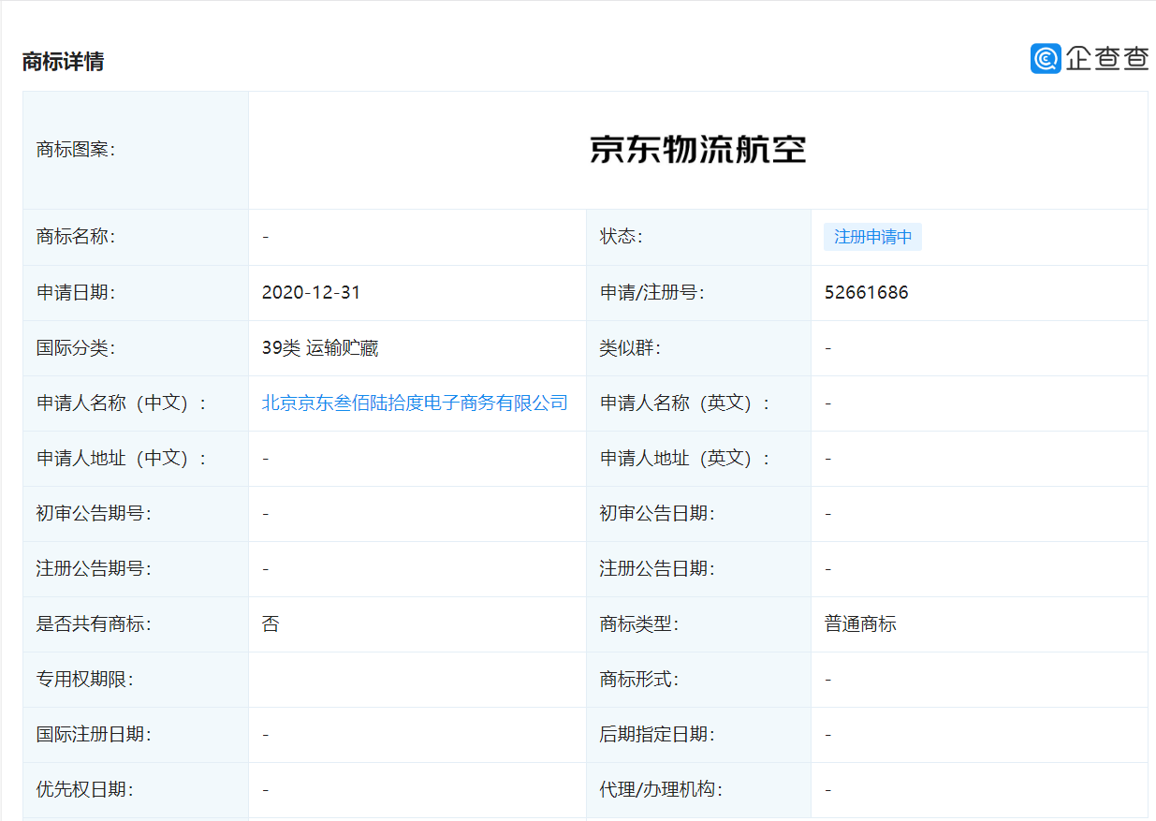Click the 类似群 label

[630, 348]
